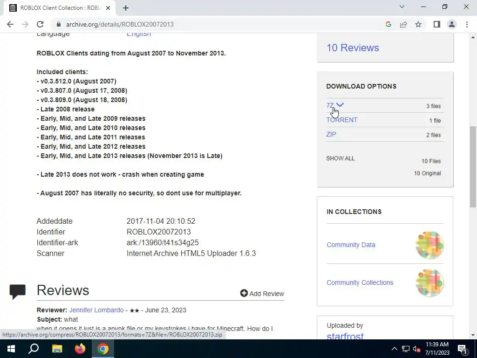Launch Firefox from the taskbar

click(80, 349)
